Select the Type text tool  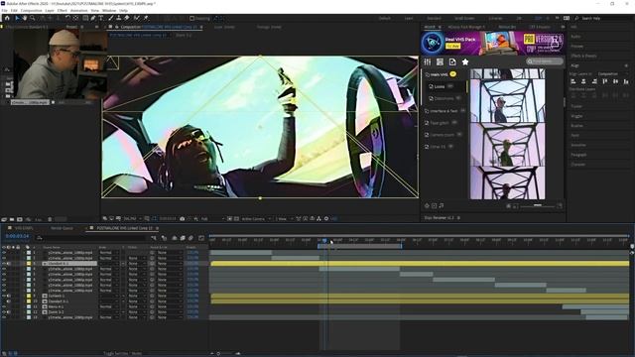(101, 18)
